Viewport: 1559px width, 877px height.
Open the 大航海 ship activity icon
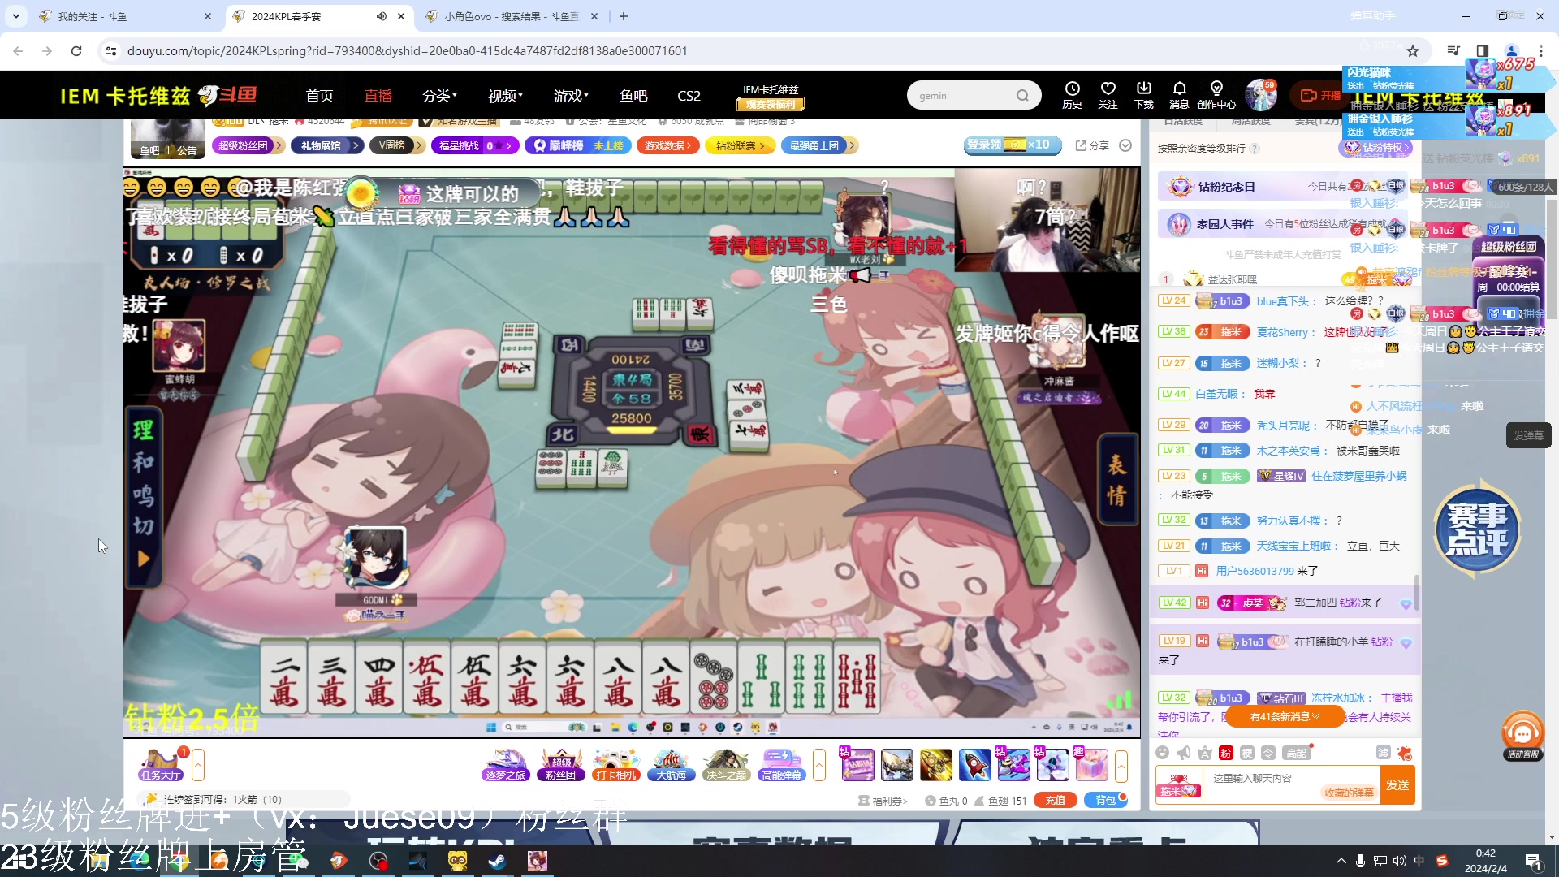click(671, 765)
